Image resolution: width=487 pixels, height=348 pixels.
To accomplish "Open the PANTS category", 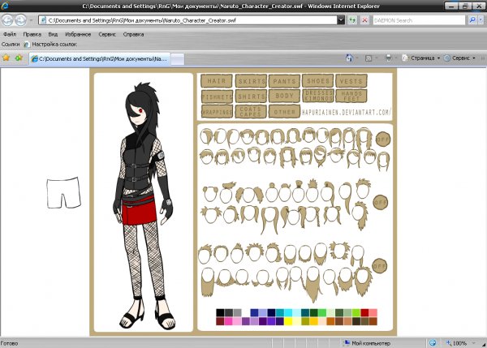I will [284, 81].
